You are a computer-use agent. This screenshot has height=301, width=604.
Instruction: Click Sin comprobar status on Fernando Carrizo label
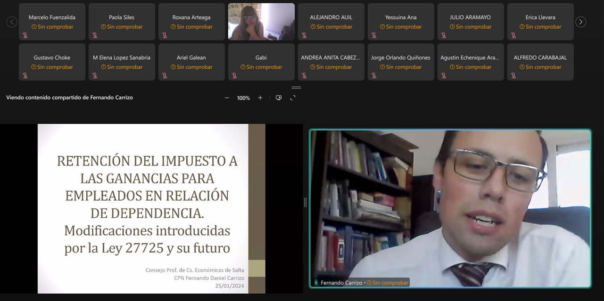[x=388, y=283]
